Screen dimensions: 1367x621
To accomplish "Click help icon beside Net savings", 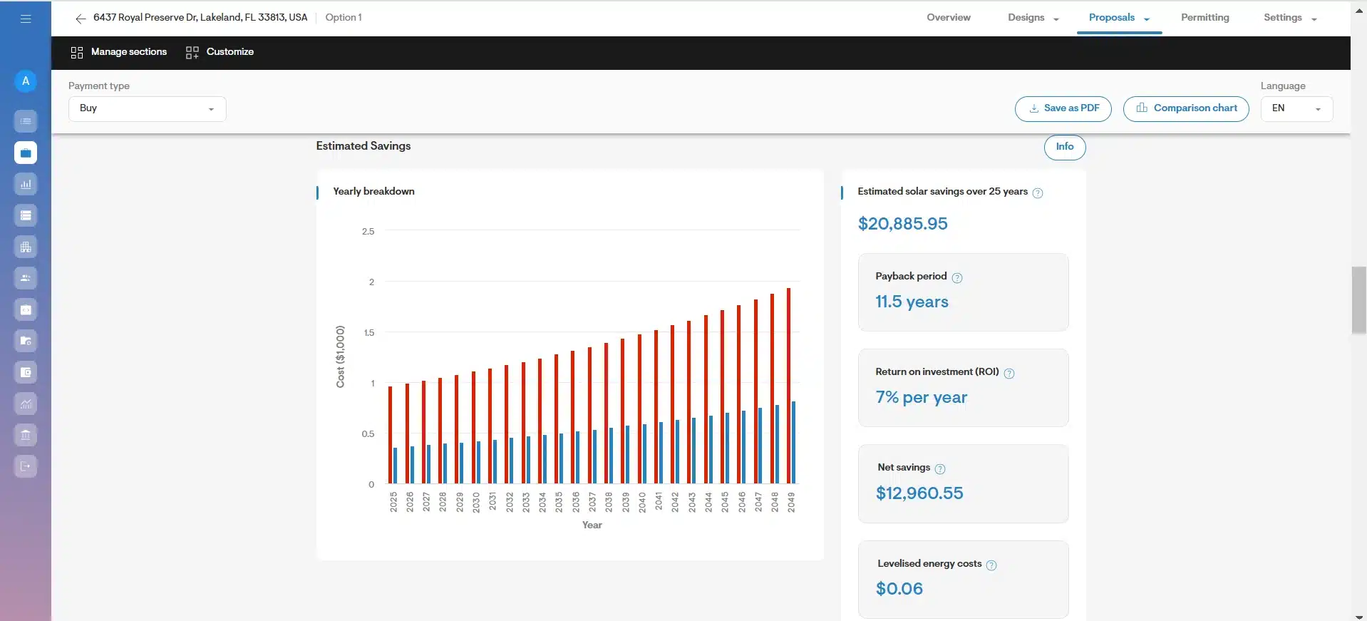I will (x=940, y=469).
